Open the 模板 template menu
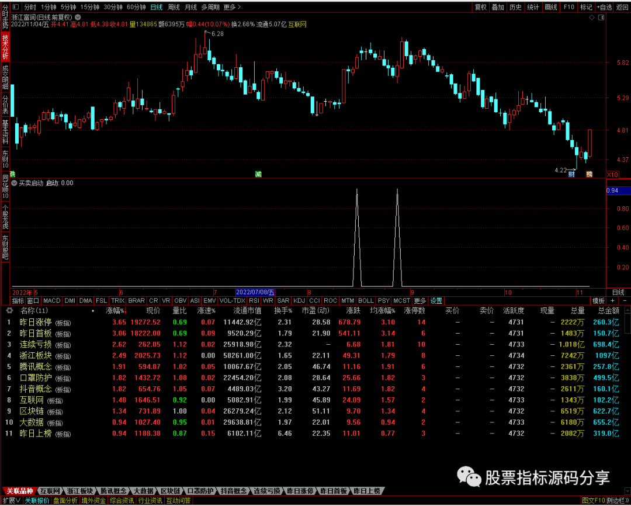Image resolution: width=631 pixels, height=506 pixels. pyautogui.click(x=598, y=301)
